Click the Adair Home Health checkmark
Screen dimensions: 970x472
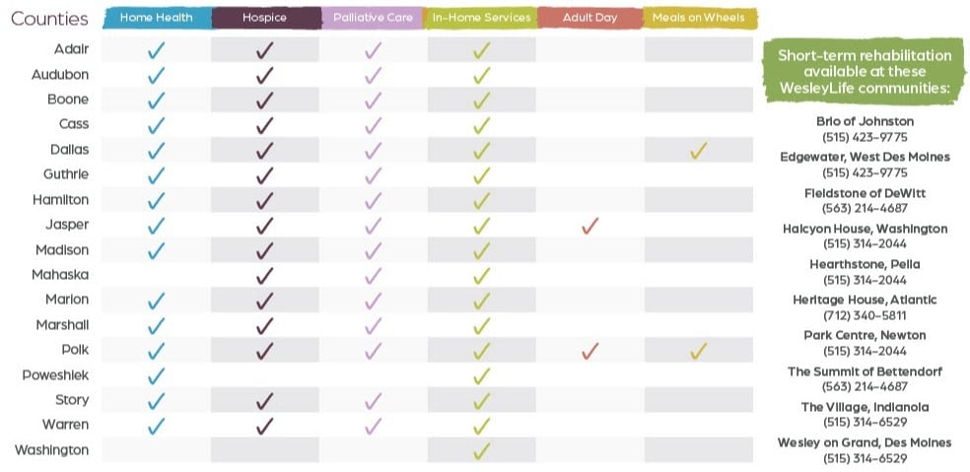click(x=156, y=50)
